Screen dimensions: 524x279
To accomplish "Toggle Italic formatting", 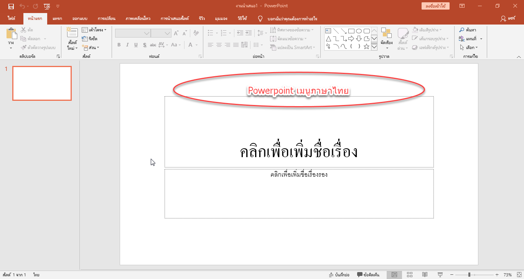I will pos(127,45).
